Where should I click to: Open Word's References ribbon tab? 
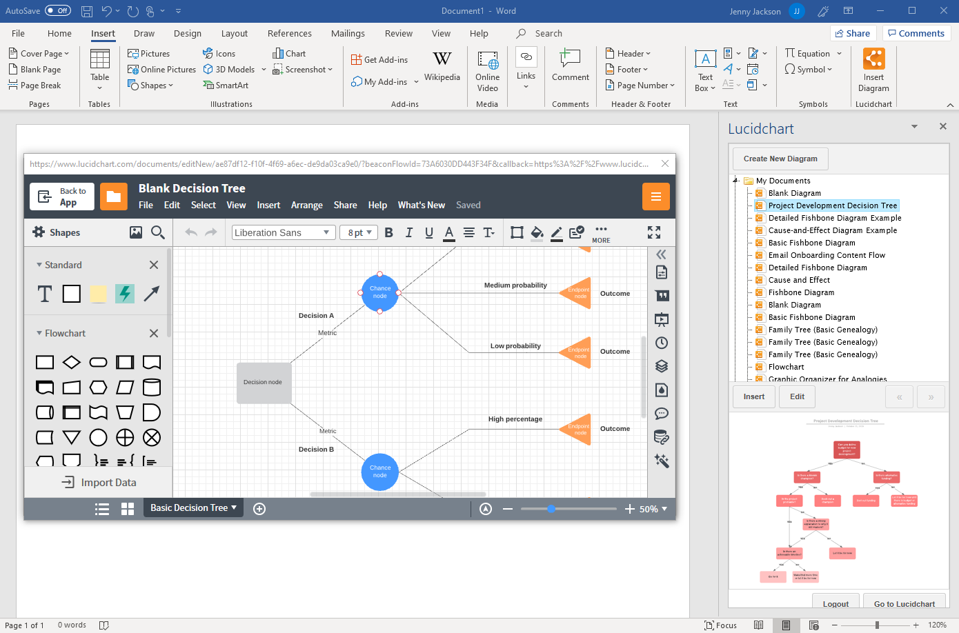coord(289,32)
